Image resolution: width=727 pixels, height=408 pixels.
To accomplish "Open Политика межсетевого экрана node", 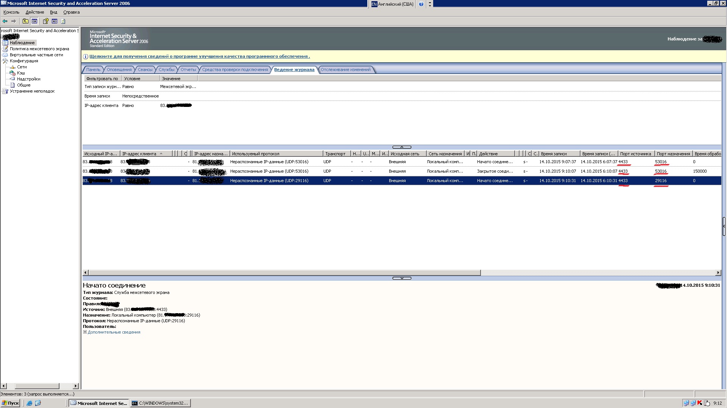I will (39, 49).
